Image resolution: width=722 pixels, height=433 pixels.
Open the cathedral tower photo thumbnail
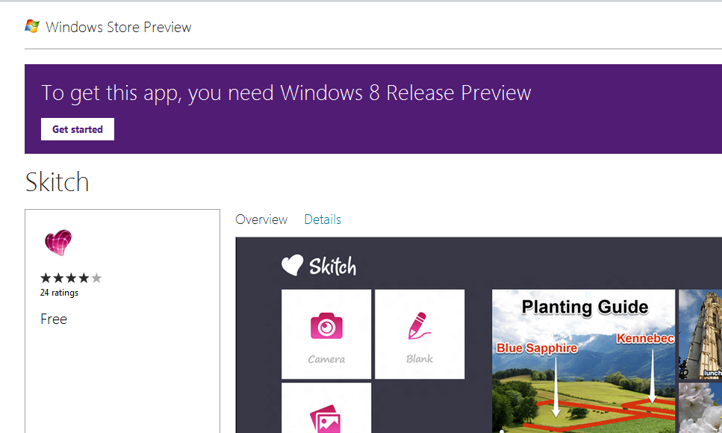point(700,333)
